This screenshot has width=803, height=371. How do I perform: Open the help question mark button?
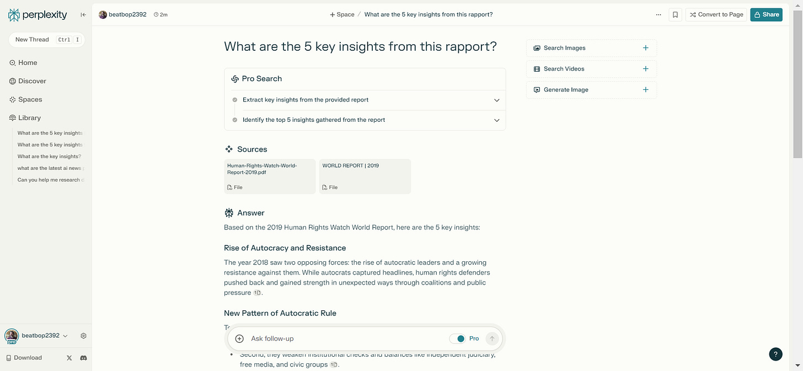775,354
